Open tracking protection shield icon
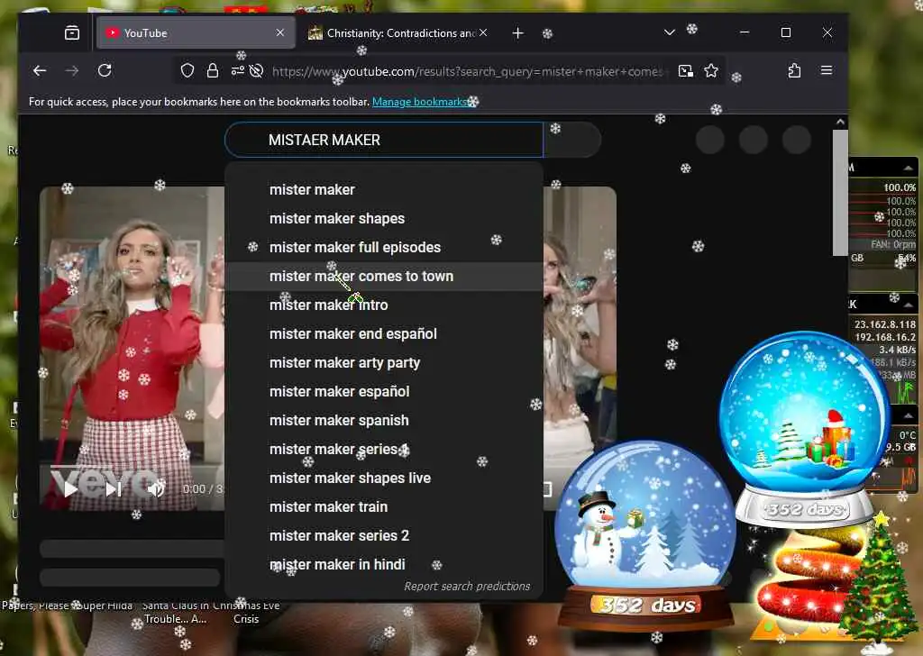Screen dimensions: 923x656 pyautogui.click(x=187, y=71)
